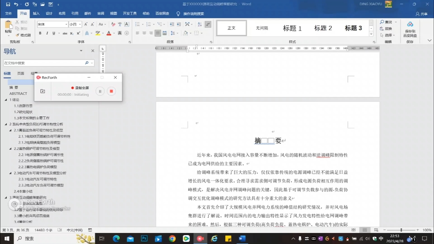Screen dimensions: 434x244
Task: Save the document via the quick access icon
Action: tap(8, 4)
